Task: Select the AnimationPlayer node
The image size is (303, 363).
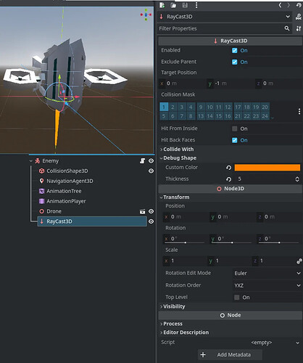Action: 66,201
